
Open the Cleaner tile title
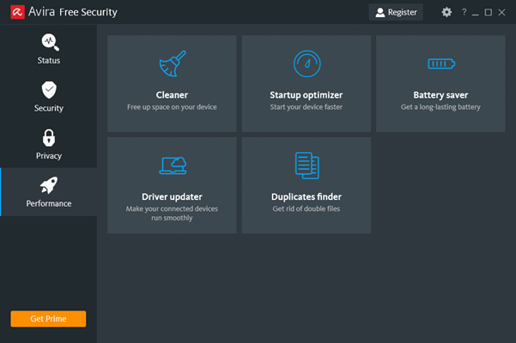pyautogui.click(x=172, y=95)
